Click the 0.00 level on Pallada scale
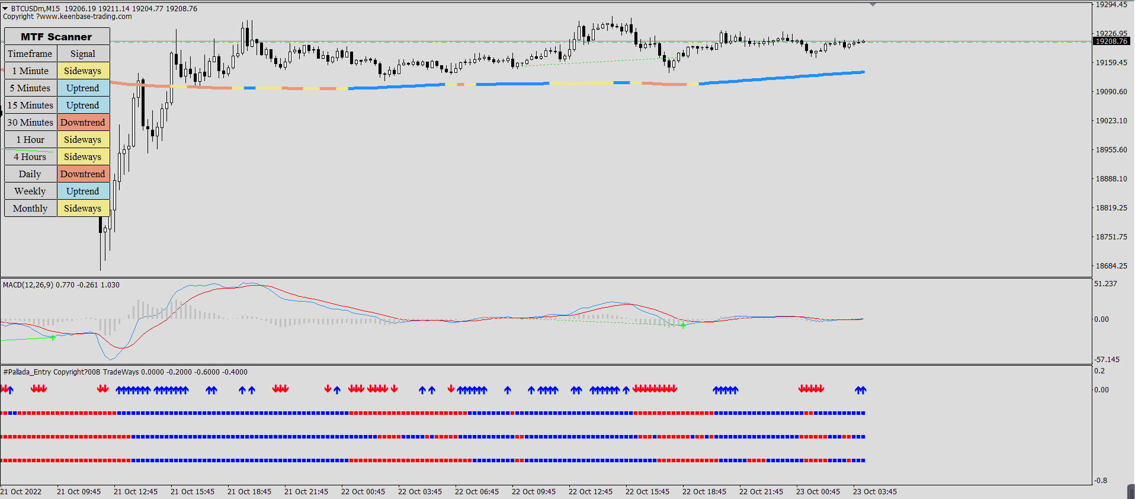 click(1101, 390)
